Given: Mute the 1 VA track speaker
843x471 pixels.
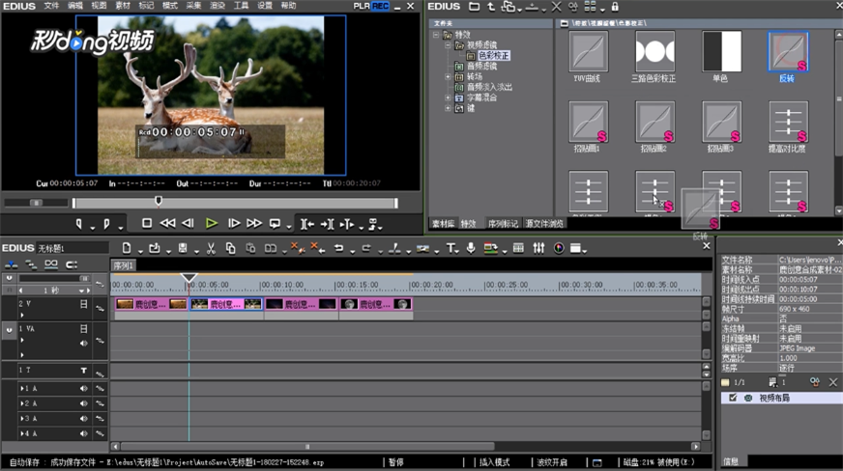Looking at the screenshot, I should tap(84, 344).
